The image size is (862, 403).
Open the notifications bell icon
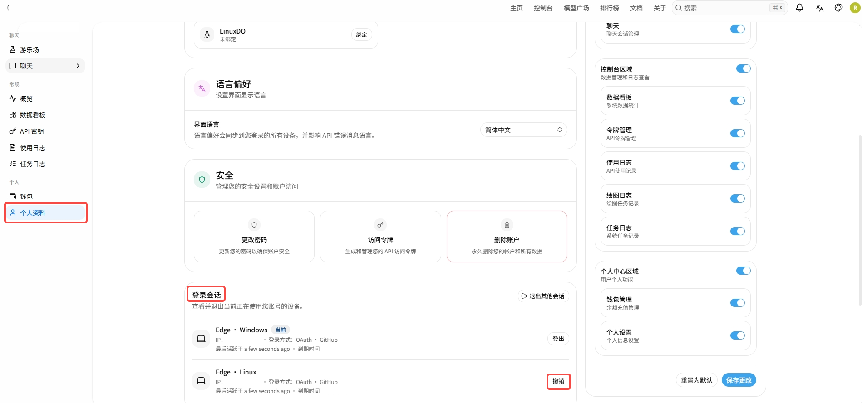(x=800, y=8)
